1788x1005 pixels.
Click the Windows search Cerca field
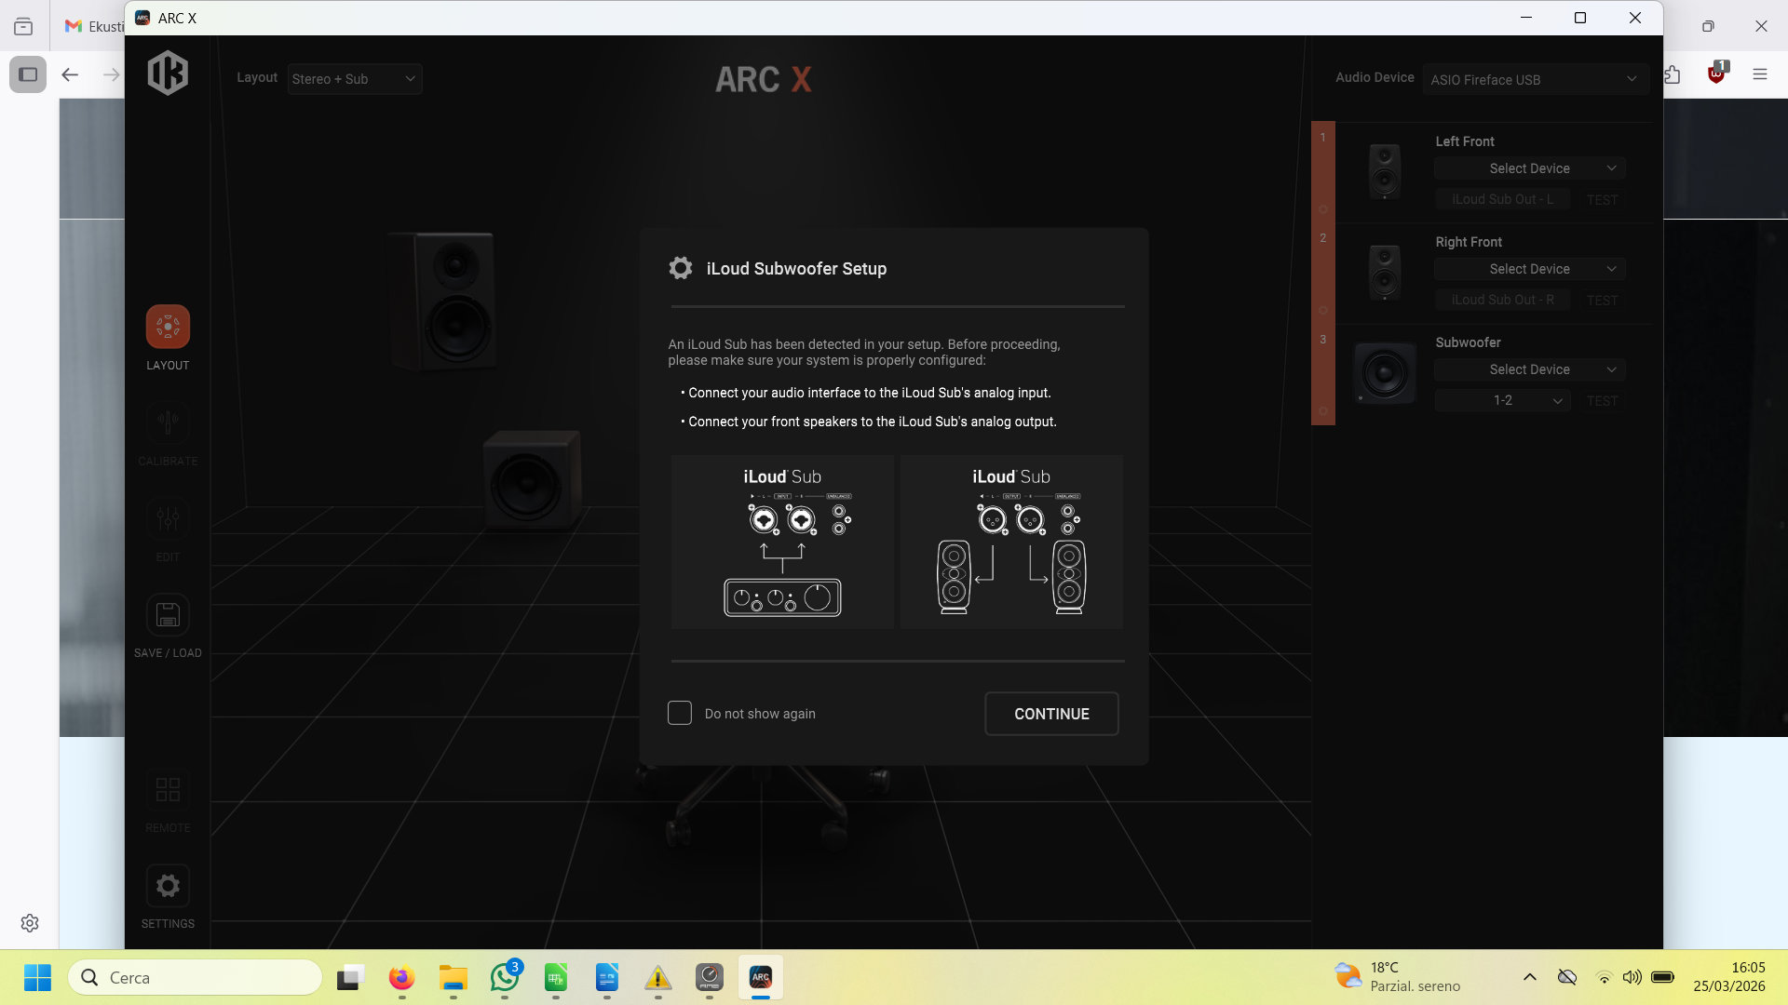click(x=196, y=977)
